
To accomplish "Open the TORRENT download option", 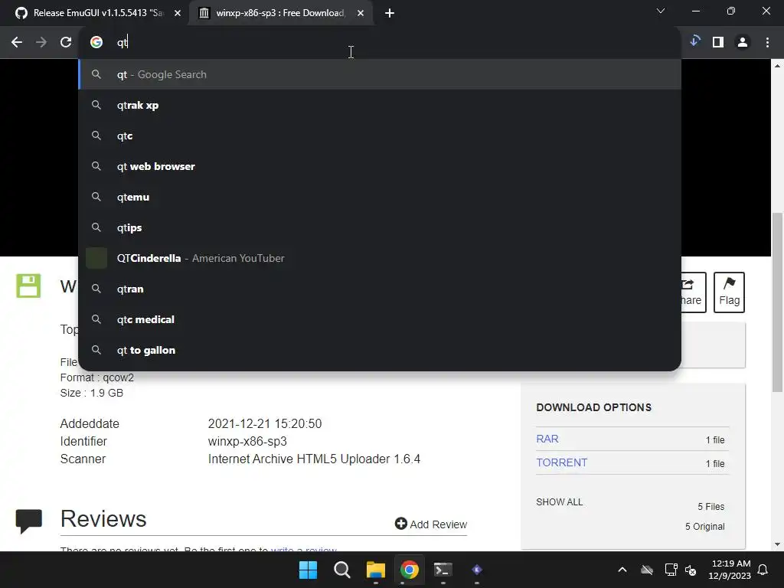I will [x=561, y=462].
